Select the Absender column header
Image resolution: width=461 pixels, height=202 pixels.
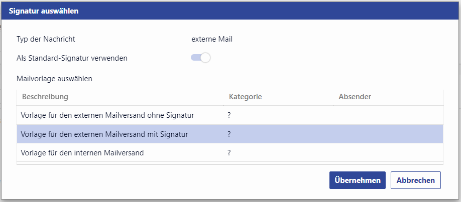tap(355, 96)
